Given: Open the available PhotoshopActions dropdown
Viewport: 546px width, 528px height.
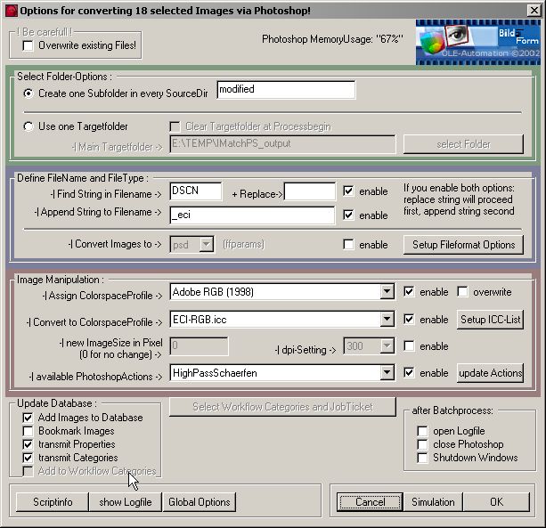Looking at the screenshot, I should [x=386, y=373].
